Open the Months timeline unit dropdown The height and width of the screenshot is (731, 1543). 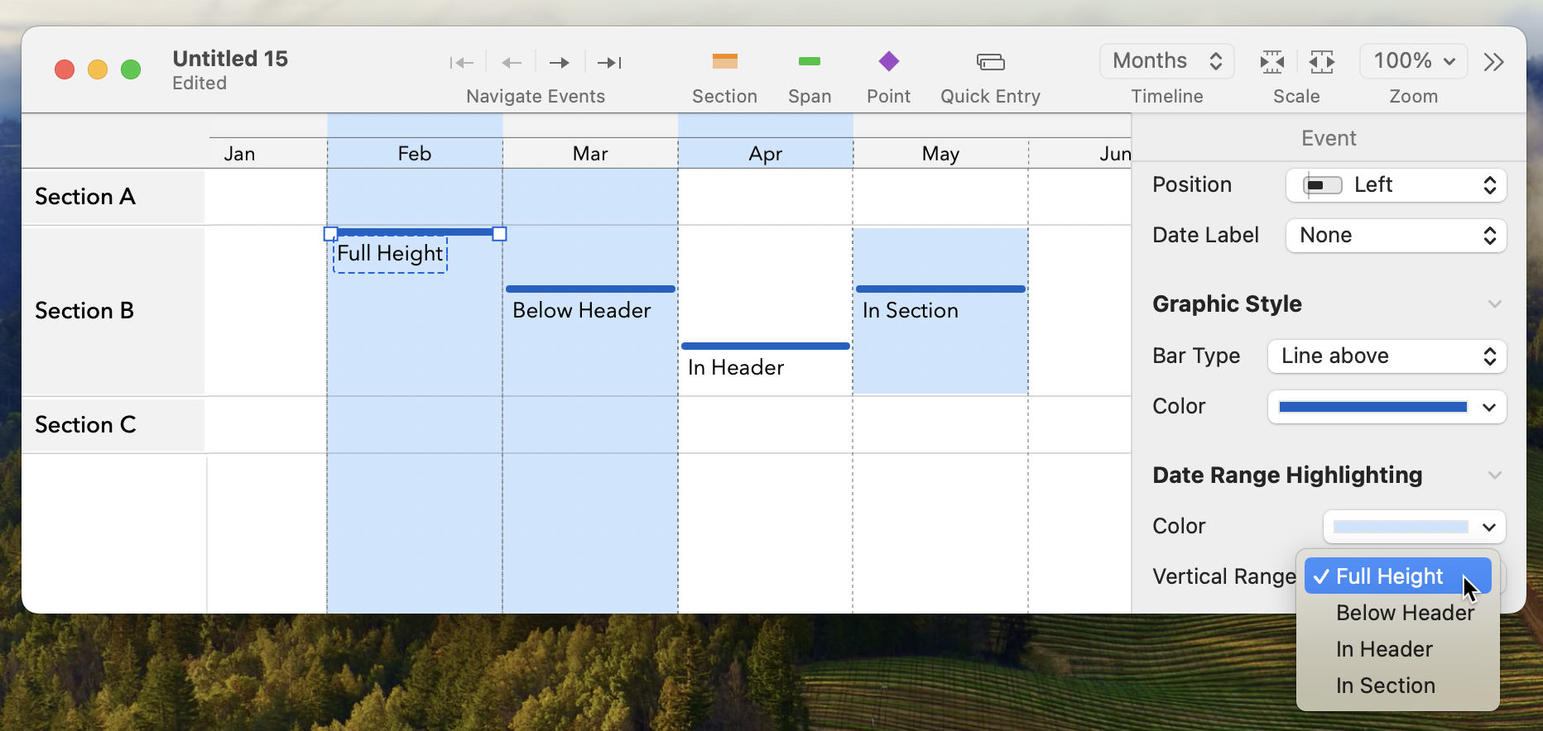click(x=1166, y=61)
